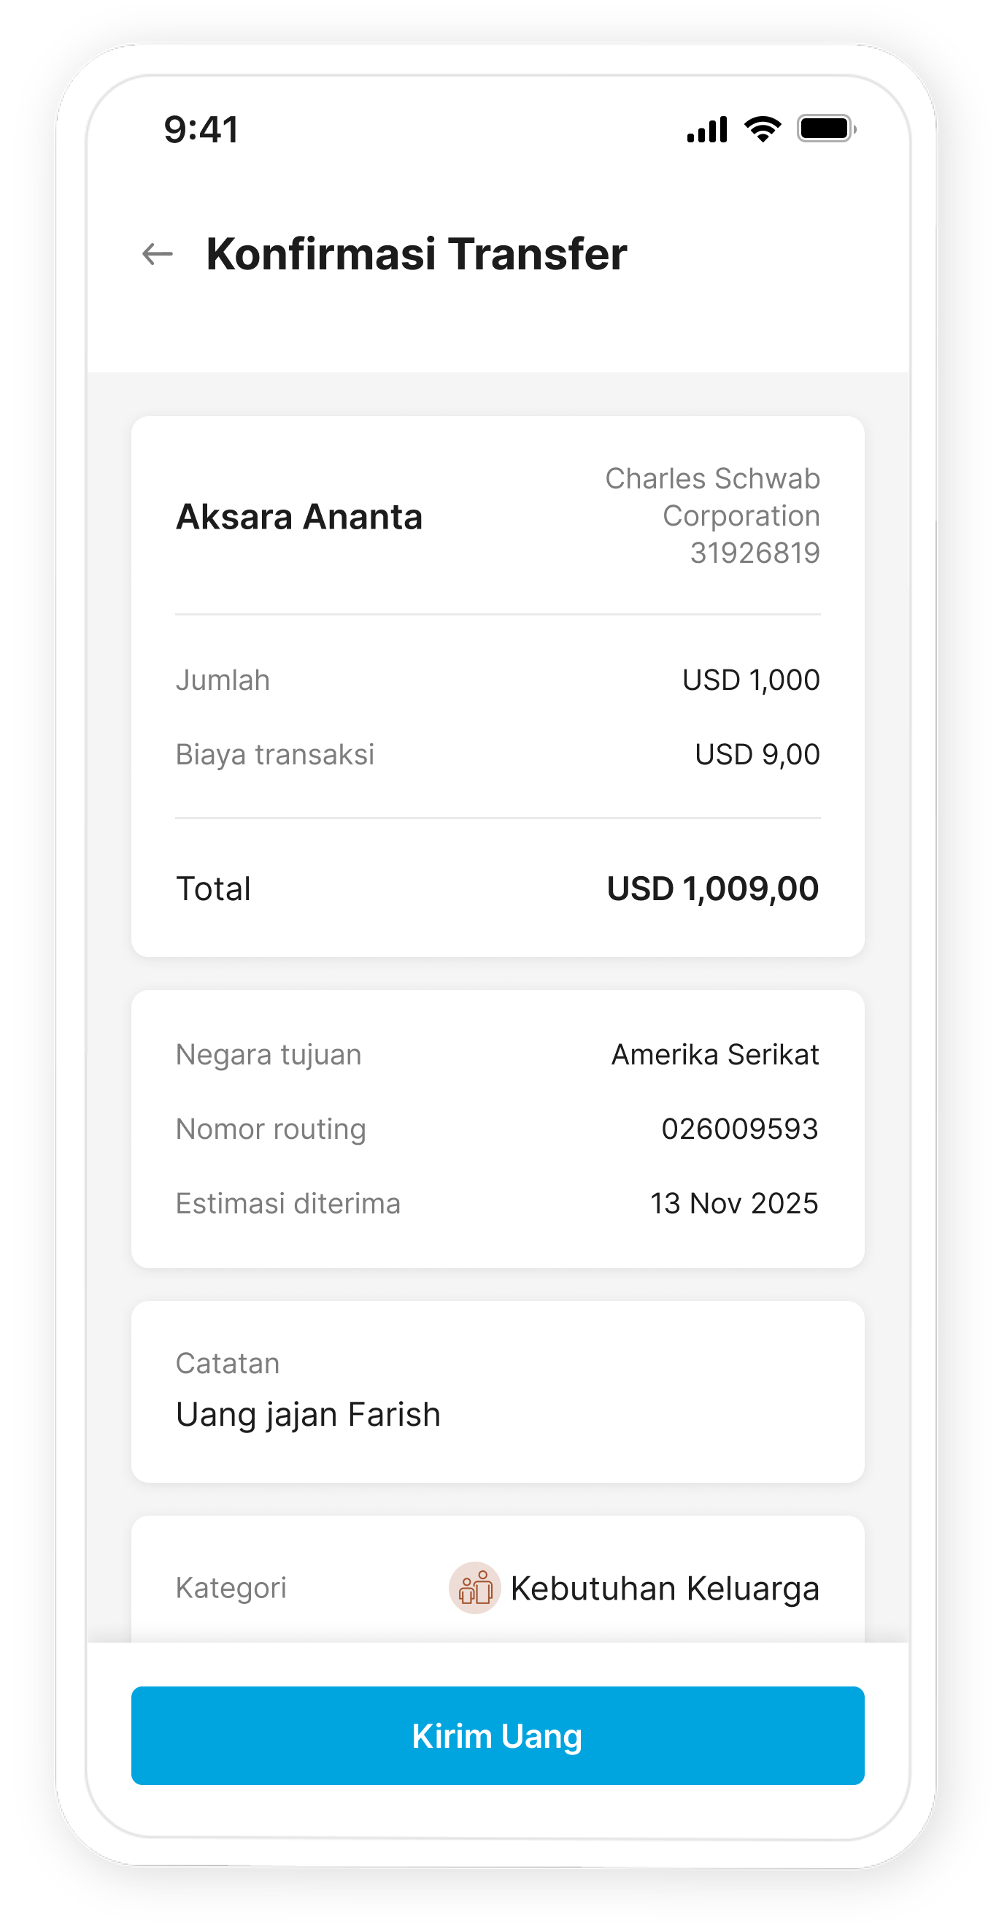1007x1923 pixels.
Task: Tap the back arrow icon
Action: click(158, 254)
